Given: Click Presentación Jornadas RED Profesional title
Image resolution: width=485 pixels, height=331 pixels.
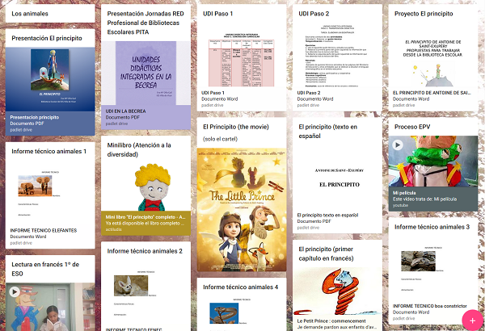Looking at the screenshot, I should (x=145, y=23).
